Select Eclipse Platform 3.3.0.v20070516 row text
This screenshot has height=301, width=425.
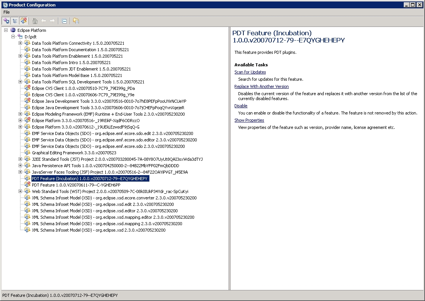click(86, 121)
